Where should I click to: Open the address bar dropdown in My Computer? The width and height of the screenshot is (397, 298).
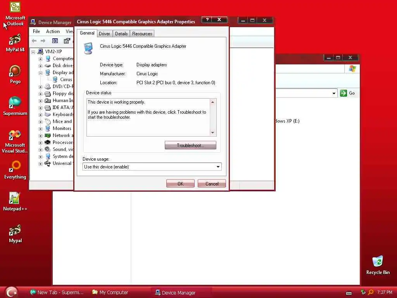click(x=334, y=93)
